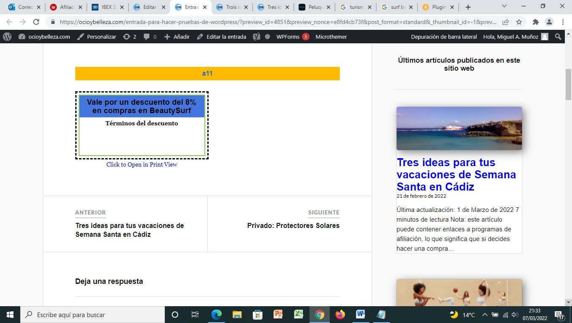Open the Hola, Miguel A. Muñoz account menu
Viewport: 572px width, 323px height.
click(516, 37)
